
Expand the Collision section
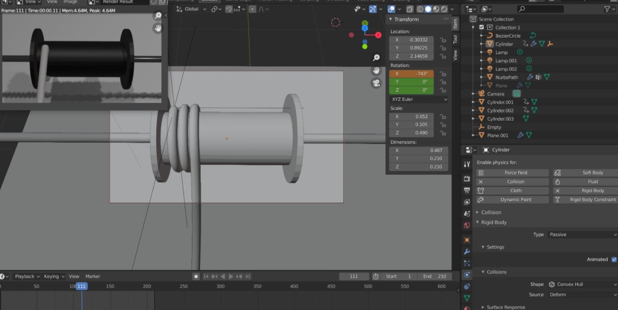(x=491, y=212)
